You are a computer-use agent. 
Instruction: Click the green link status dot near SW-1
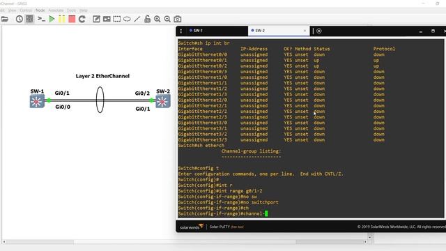tap(49, 100)
